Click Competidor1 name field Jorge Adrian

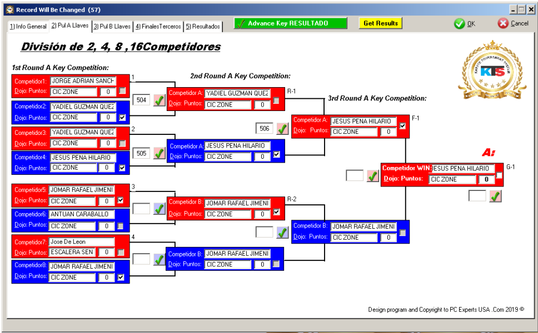click(83, 81)
